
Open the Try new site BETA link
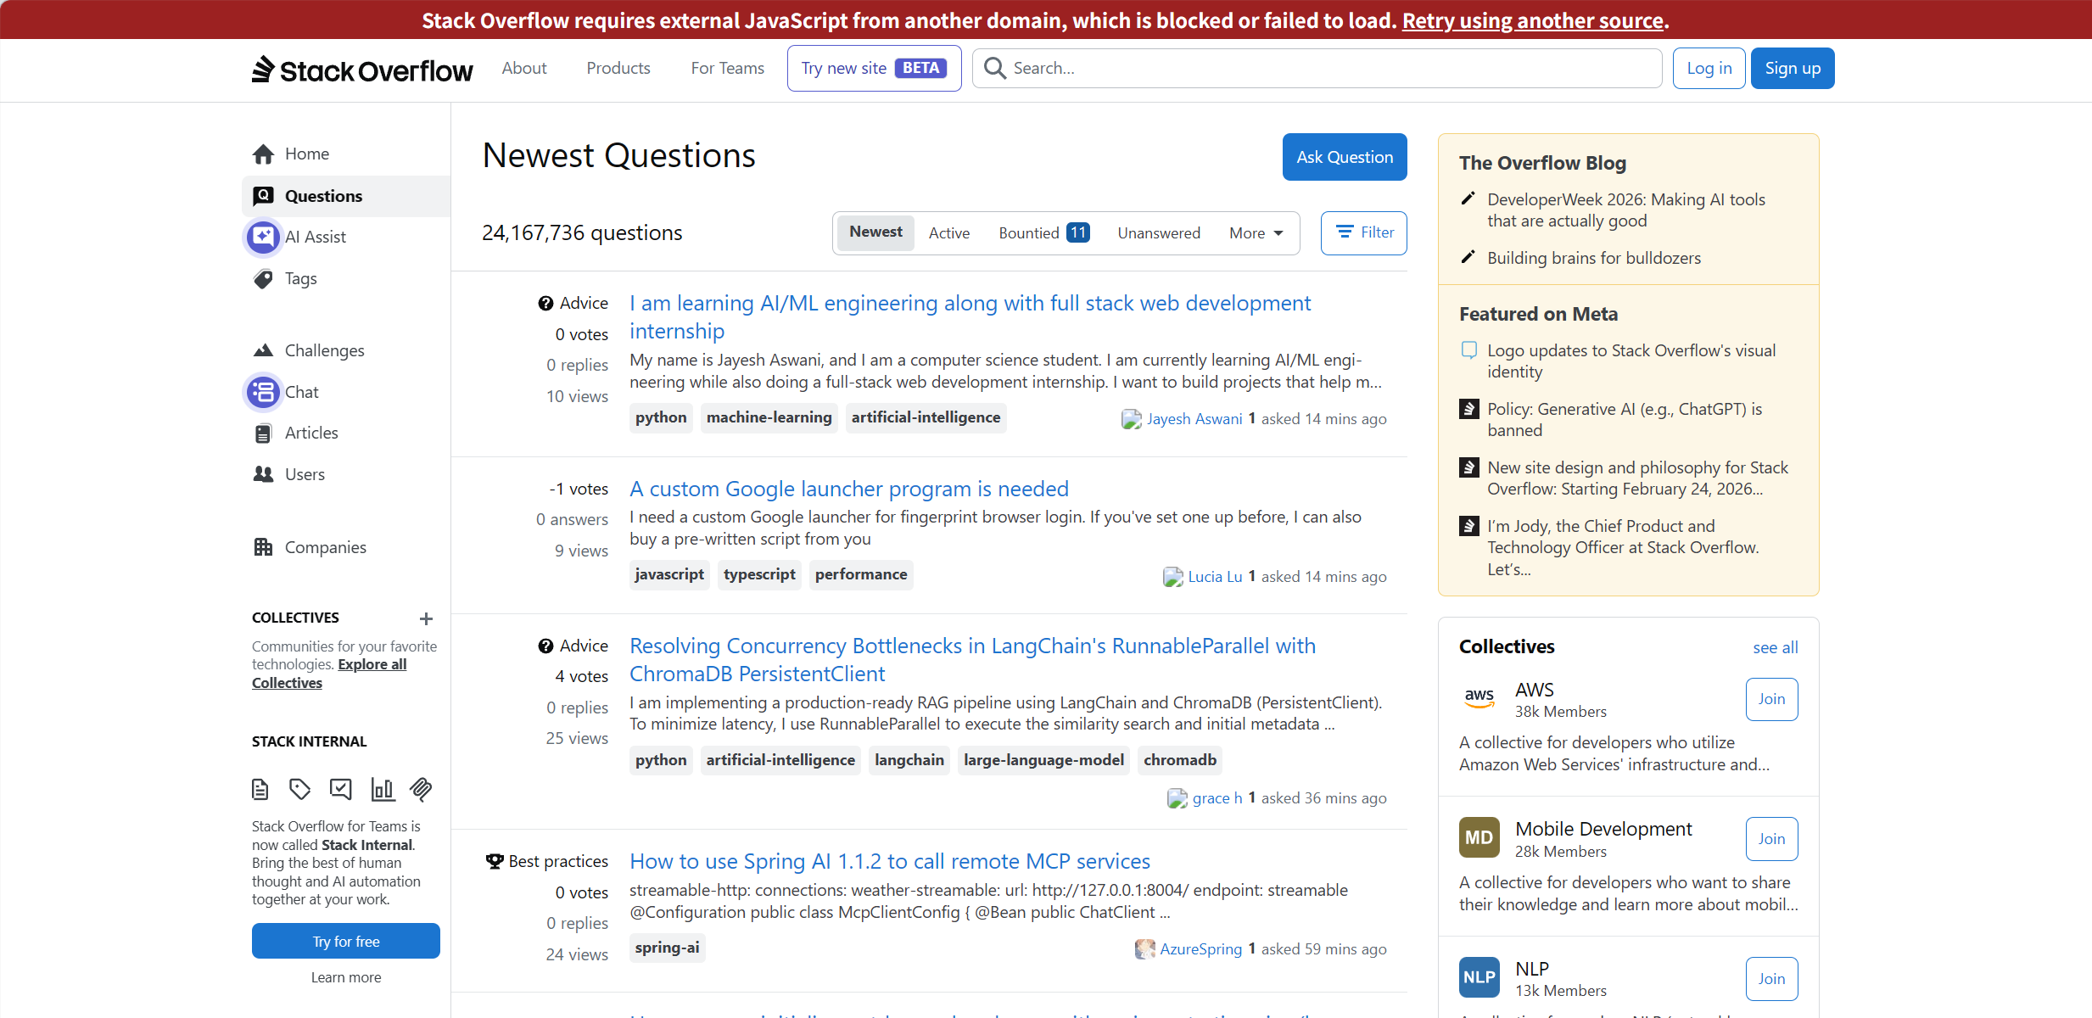[x=874, y=68]
